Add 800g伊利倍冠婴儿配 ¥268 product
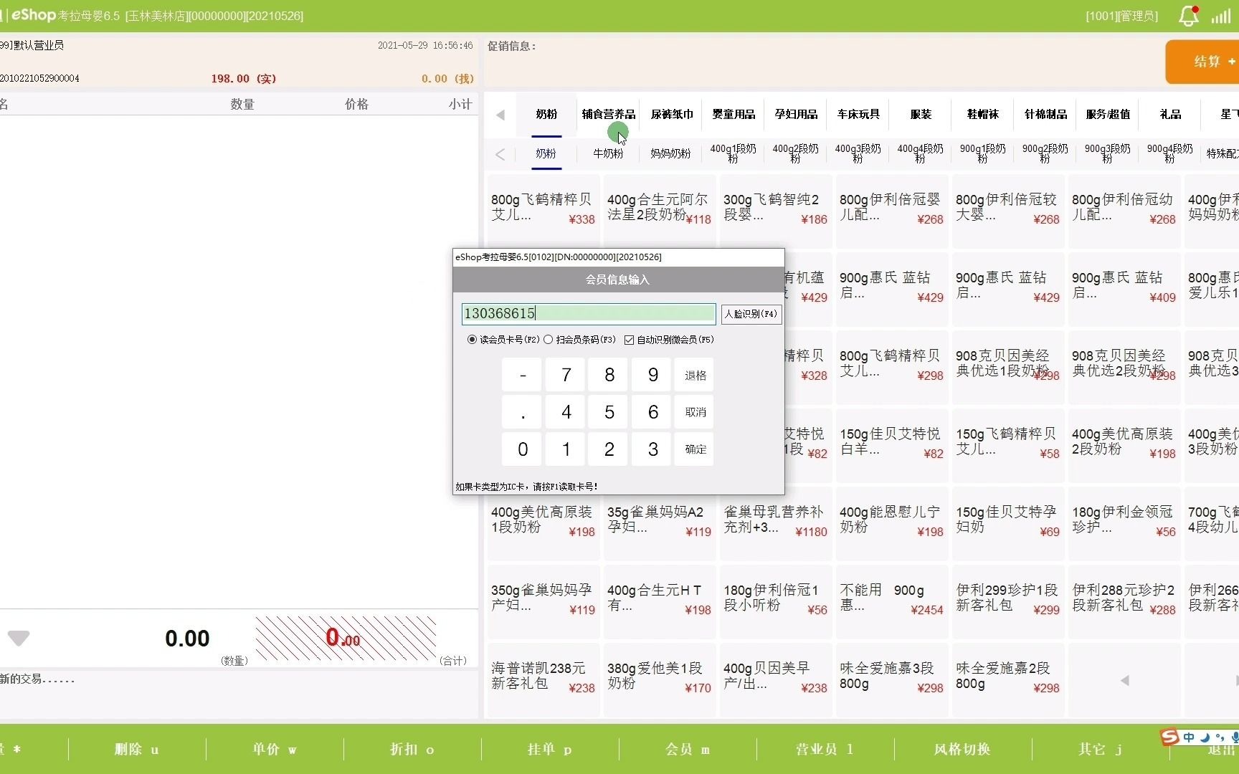1239x774 pixels. click(x=891, y=211)
